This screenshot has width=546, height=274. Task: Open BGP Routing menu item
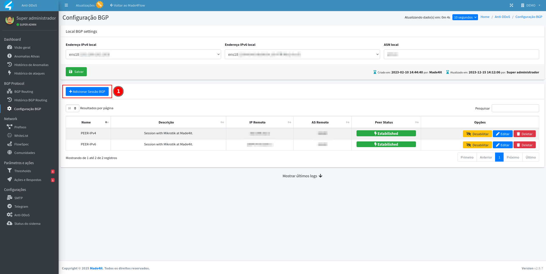[x=24, y=92]
